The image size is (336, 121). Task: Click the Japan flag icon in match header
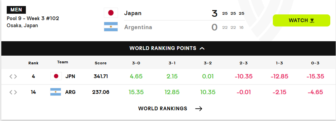pos(111,13)
